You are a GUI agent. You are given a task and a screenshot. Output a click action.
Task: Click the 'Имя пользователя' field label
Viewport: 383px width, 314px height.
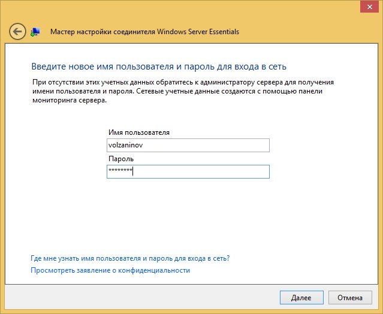click(138, 132)
